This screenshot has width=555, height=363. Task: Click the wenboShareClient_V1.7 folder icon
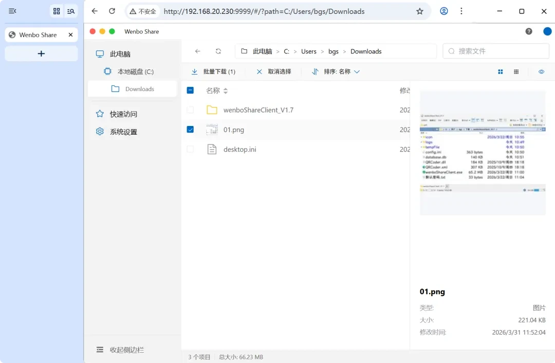pyautogui.click(x=212, y=110)
